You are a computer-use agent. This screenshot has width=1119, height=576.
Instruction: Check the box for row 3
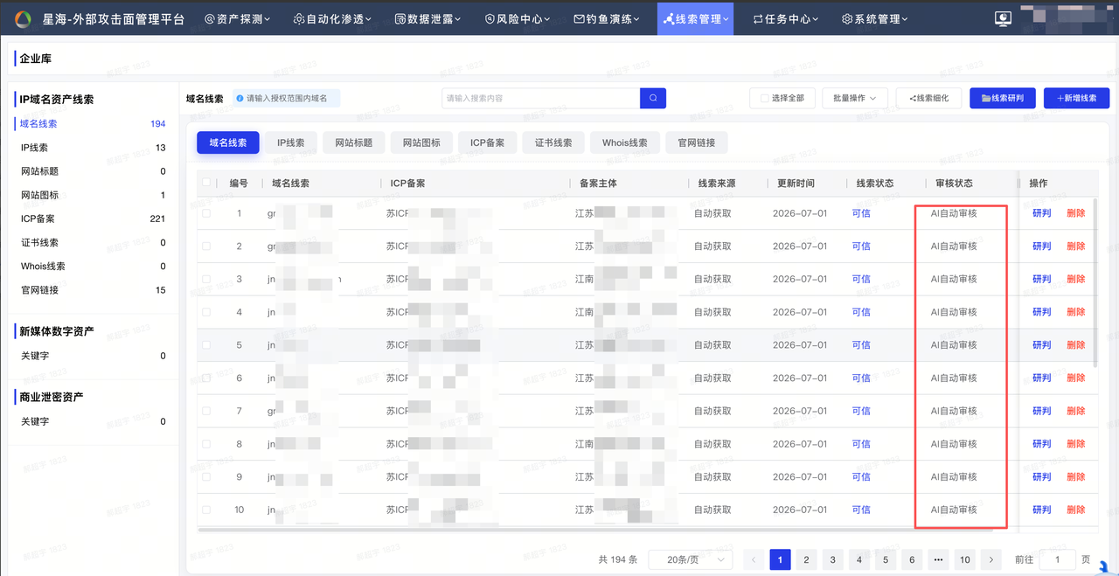tap(206, 279)
